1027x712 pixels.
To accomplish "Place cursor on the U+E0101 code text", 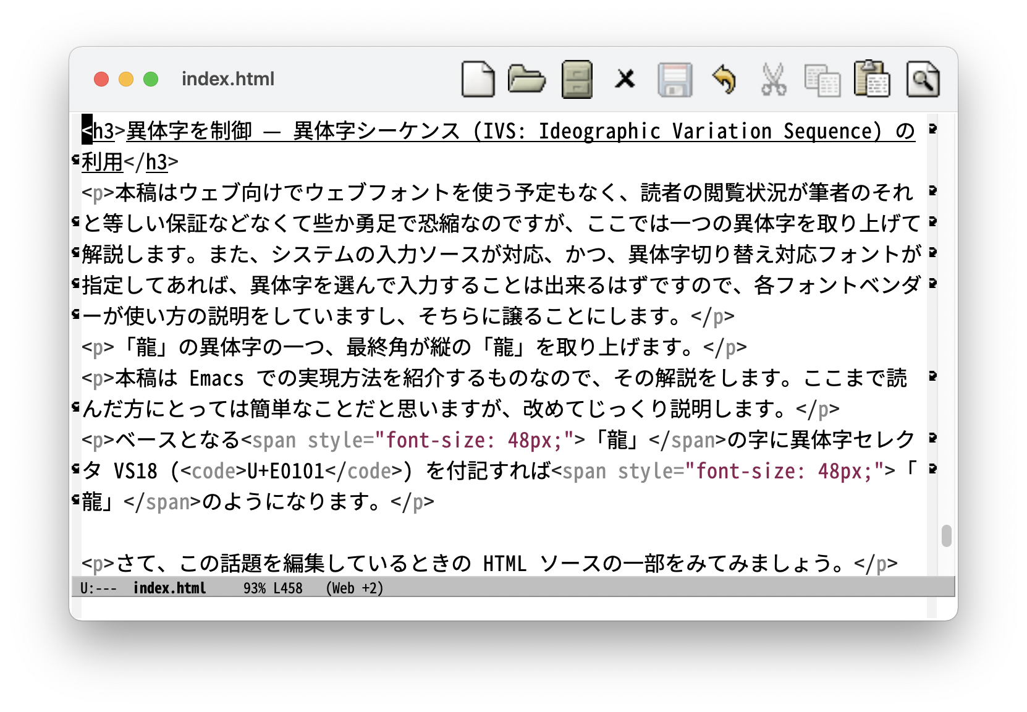I will tap(285, 472).
